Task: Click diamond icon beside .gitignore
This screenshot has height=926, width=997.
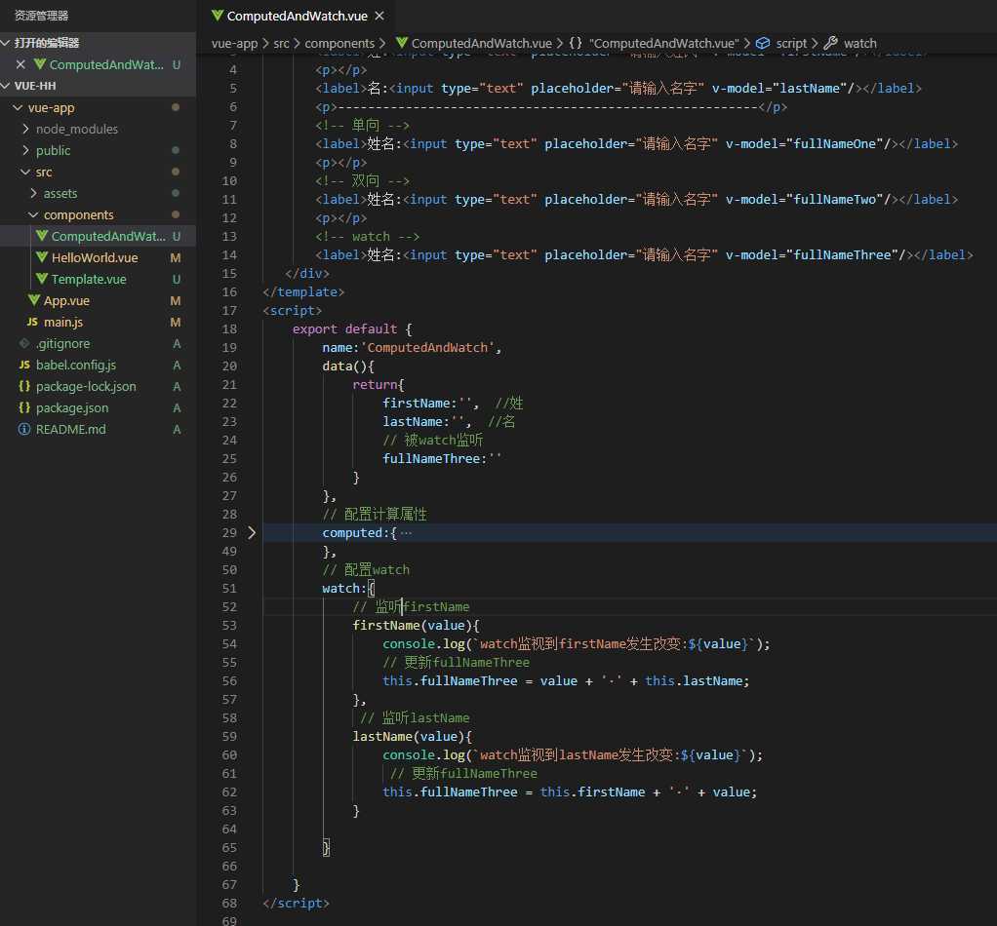Action: [24, 344]
